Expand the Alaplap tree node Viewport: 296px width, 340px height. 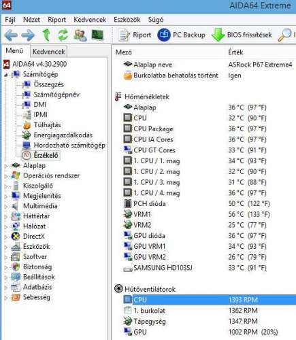(6, 166)
